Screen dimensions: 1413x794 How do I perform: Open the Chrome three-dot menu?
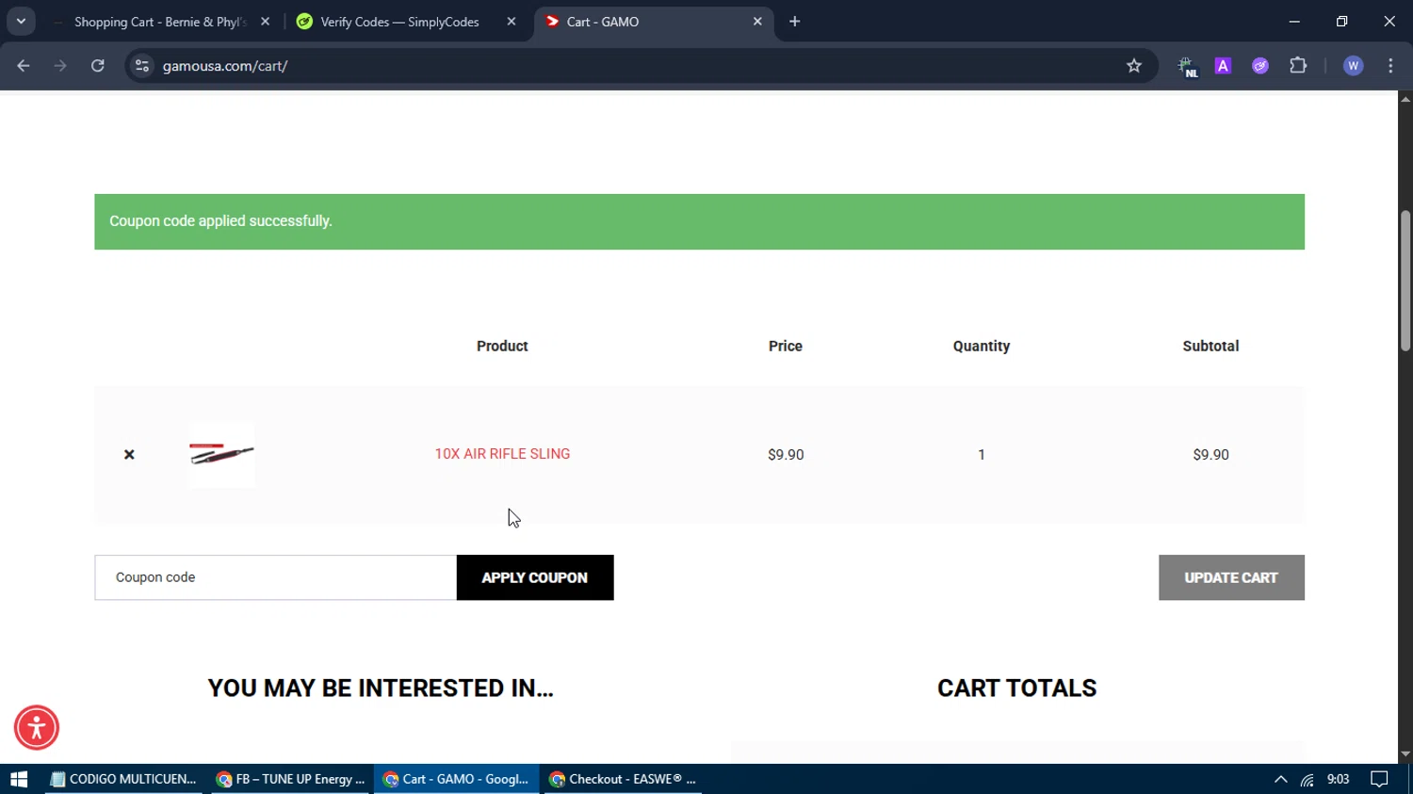pyautogui.click(x=1391, y=66)
